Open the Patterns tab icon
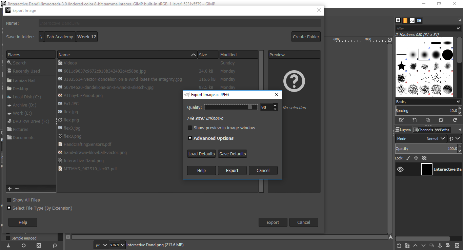 pyautogui.click(x=405, y=20)
